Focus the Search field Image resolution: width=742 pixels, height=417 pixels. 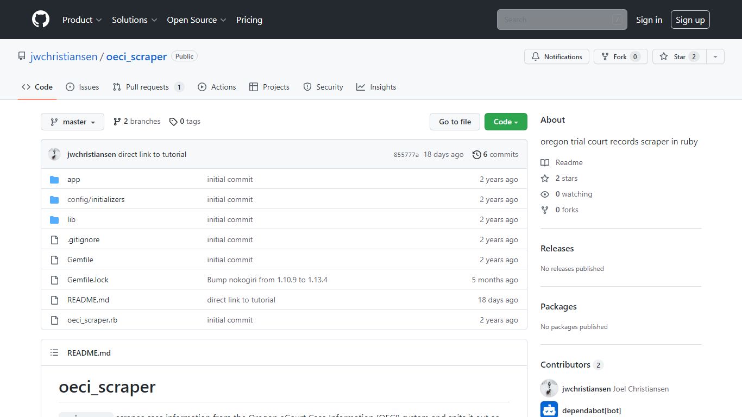562,20
